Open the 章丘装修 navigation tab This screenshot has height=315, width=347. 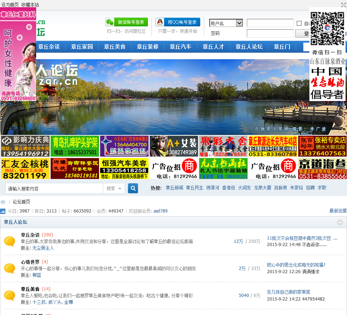coord(147,47)
